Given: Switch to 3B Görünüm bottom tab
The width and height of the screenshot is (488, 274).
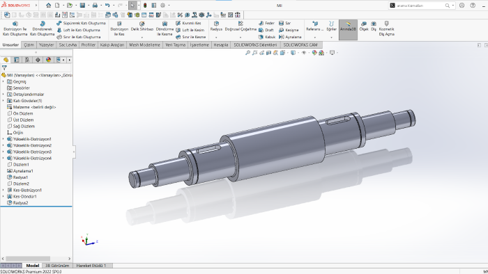Looking at the screenshot, I should point(57,266).
